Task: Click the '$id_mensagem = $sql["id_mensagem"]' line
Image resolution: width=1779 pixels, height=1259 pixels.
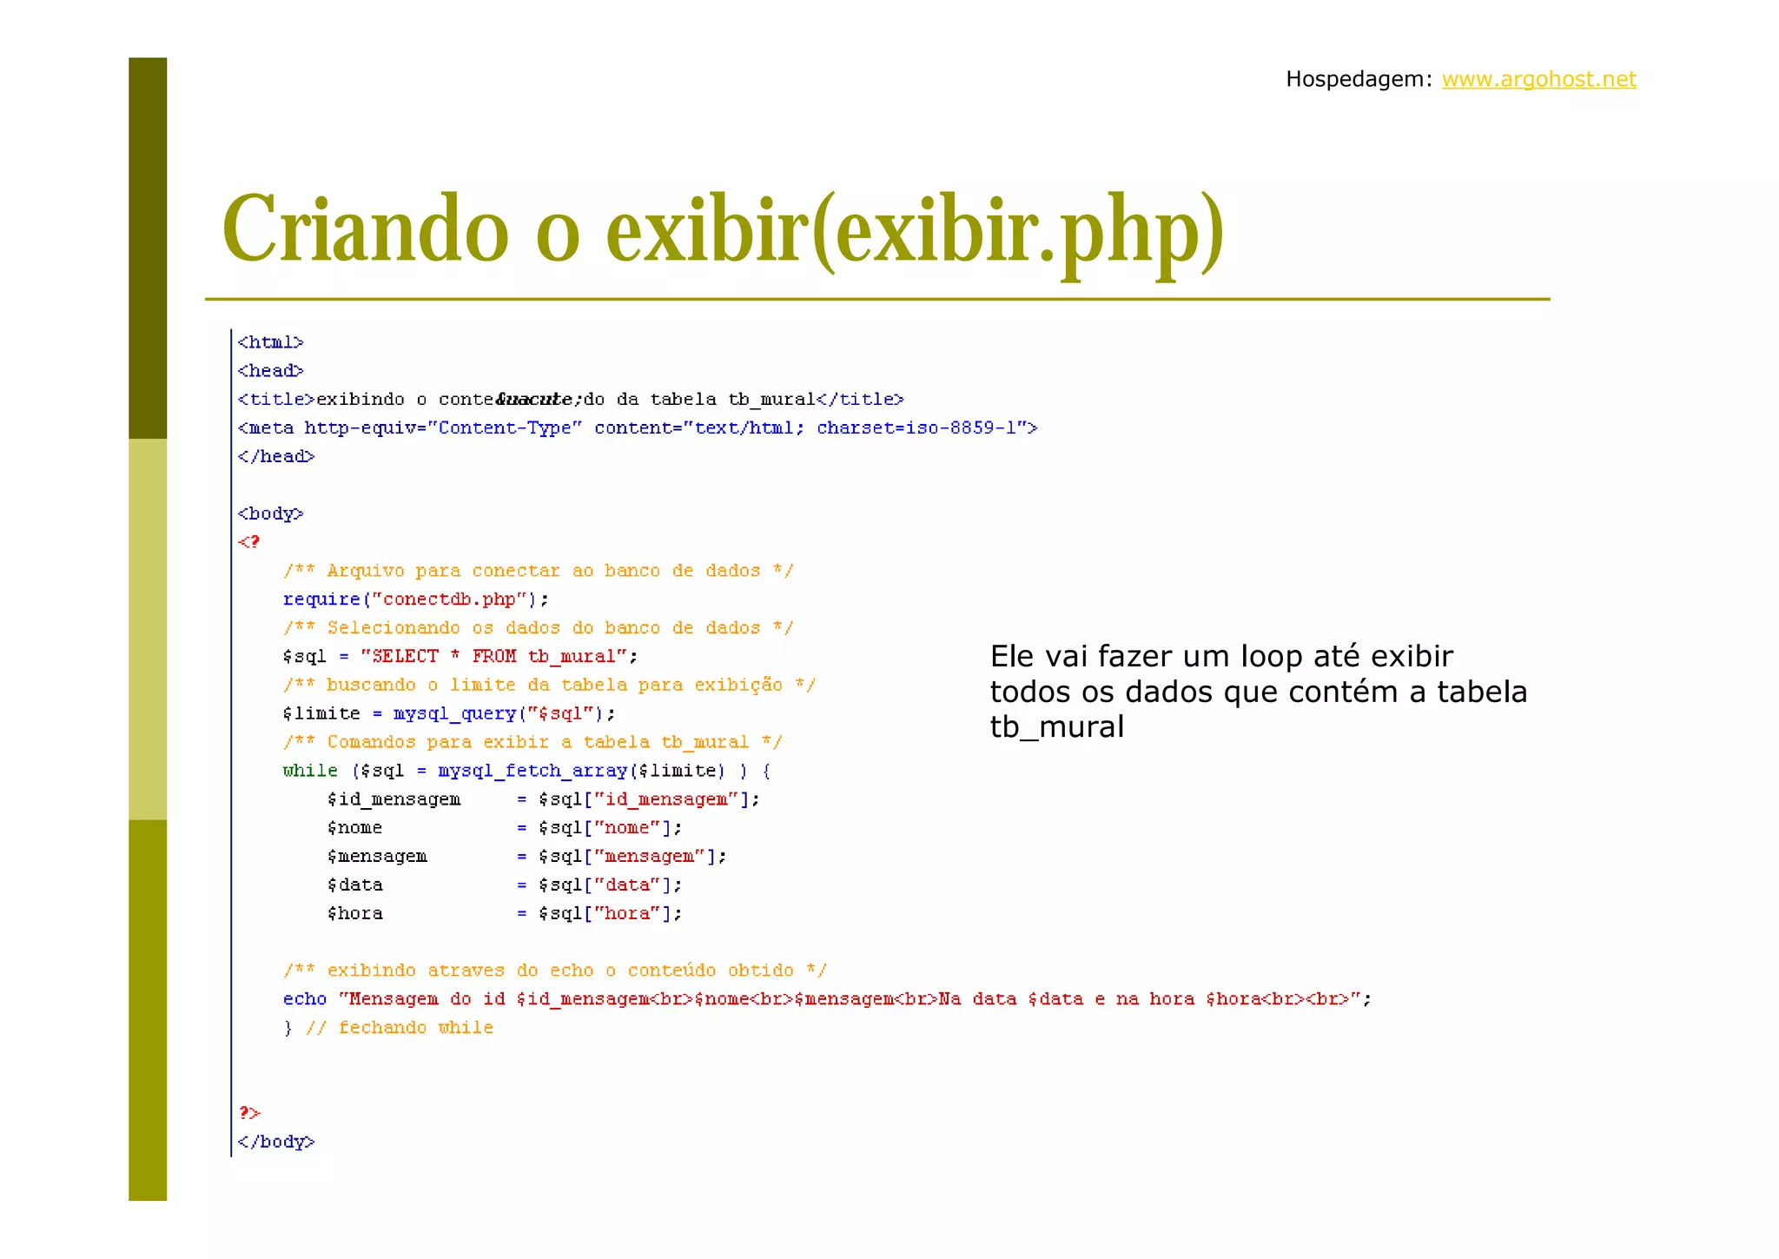Action: 544,800
